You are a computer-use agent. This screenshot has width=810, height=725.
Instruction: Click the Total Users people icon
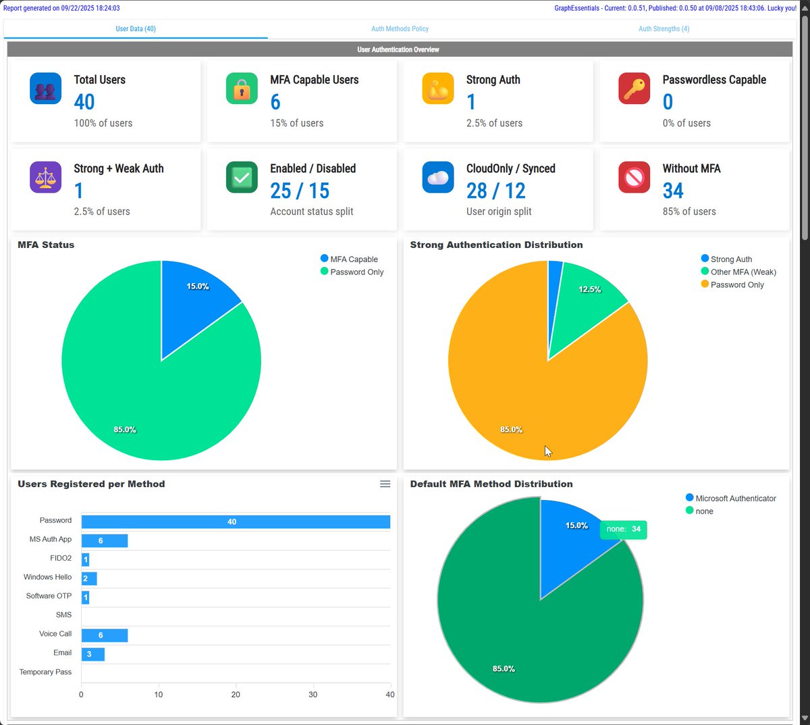click(45, 89)
